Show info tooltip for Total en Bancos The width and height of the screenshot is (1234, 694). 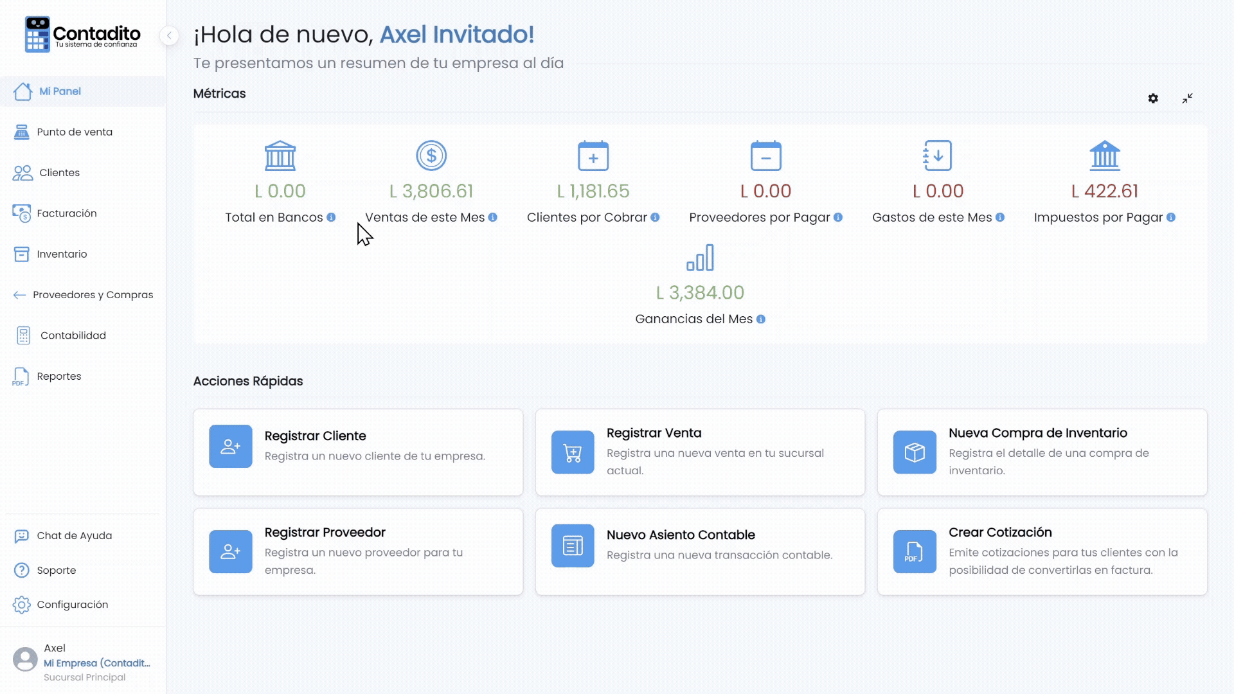pos(331,217)
